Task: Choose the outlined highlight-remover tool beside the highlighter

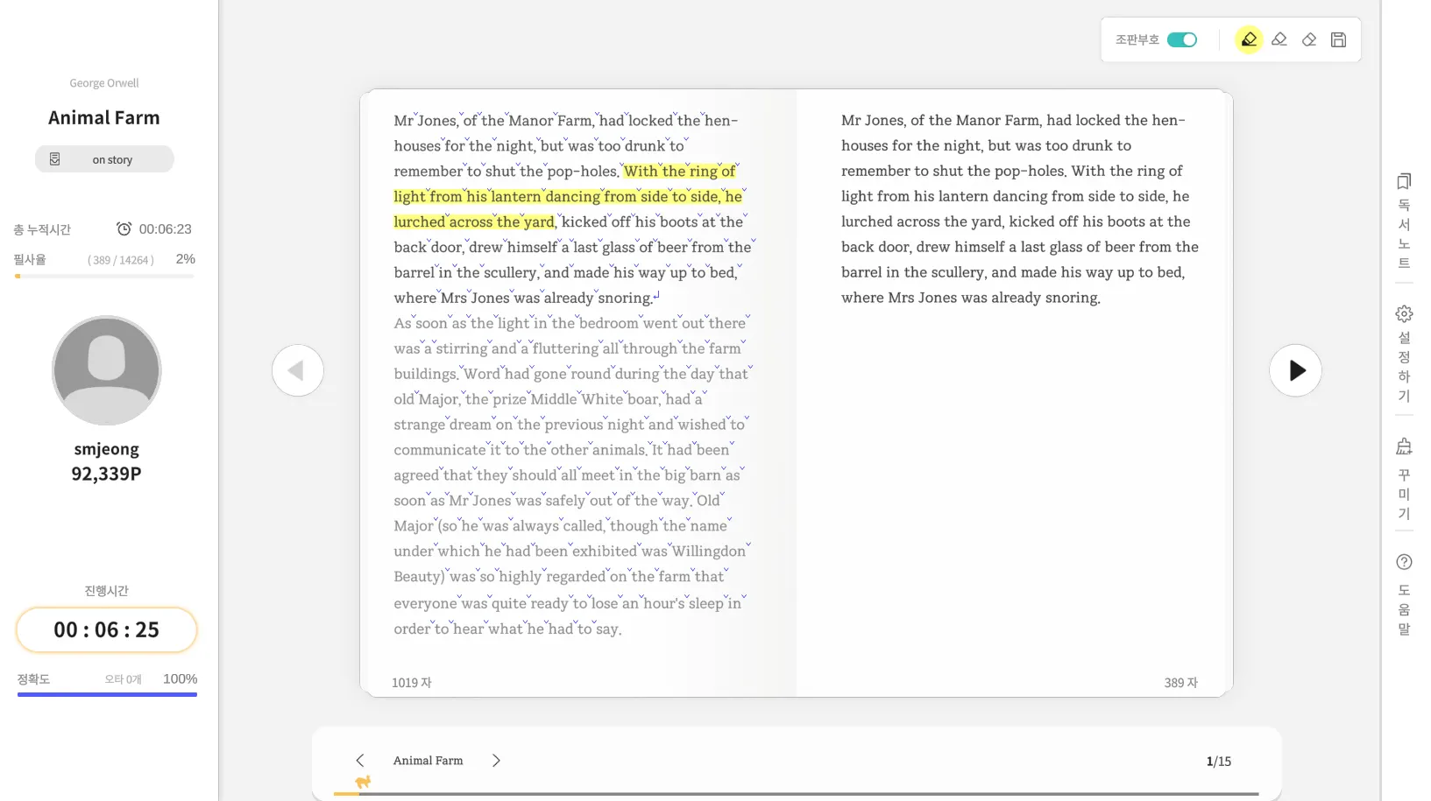Action: [x=1279, y=39]
